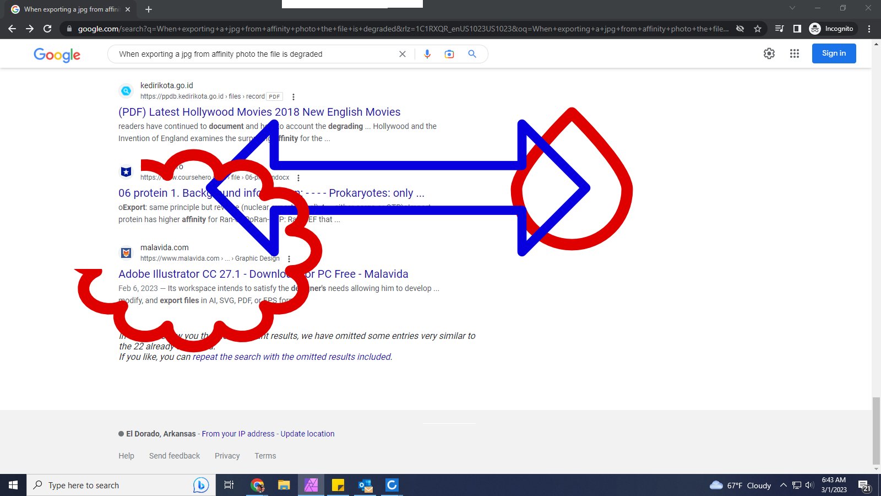Image resolution: width=881 pixels, height=496 pixels.
Task: Open the clock showing 6:43 AM
Action: point(834,485)
